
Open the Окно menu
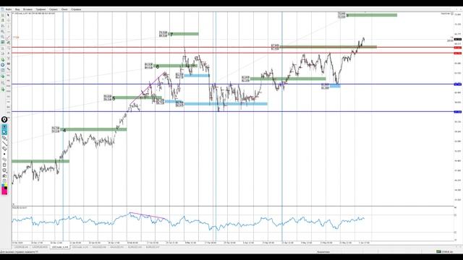pyautogui.click(x=64, y=9)
